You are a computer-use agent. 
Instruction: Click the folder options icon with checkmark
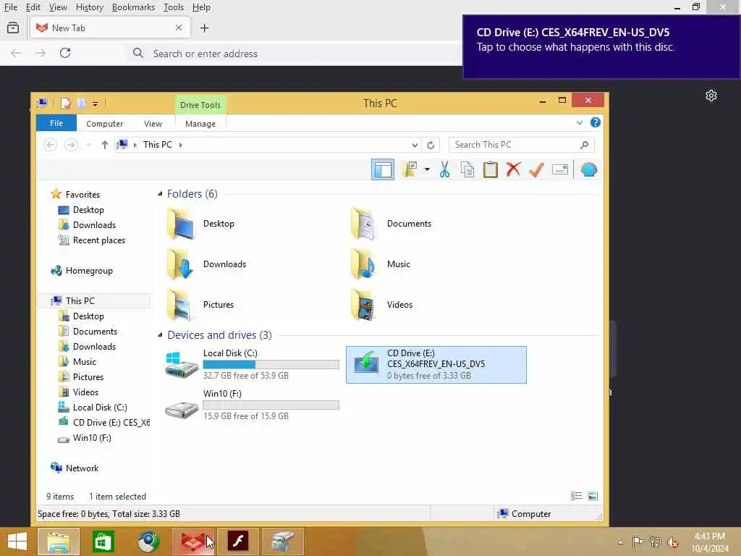point(410,169)
